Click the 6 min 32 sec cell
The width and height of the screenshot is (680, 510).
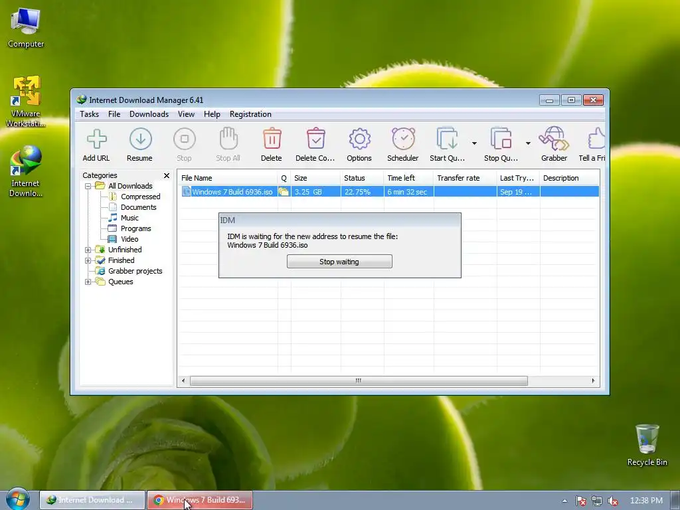point(407,192)
